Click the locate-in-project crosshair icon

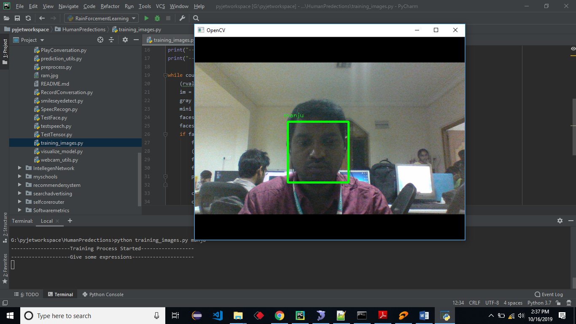click(x=100, y=40)
